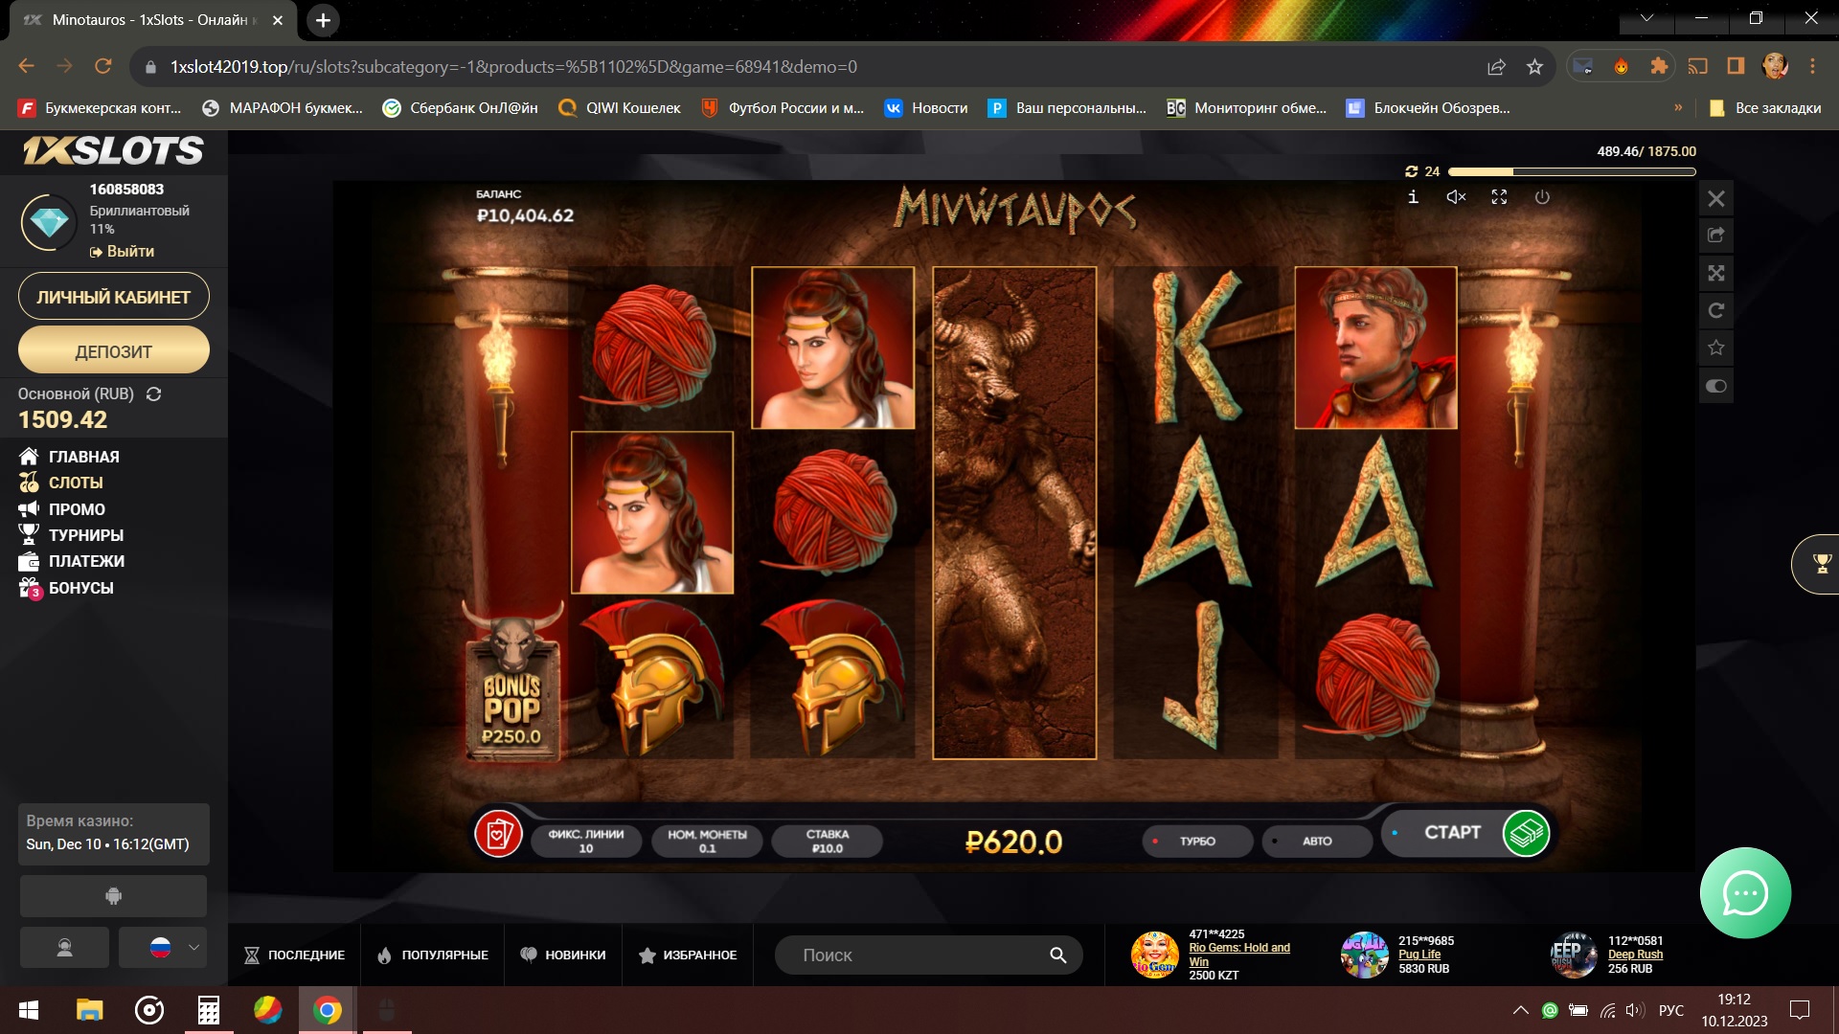Click the red gamble cards icon

pyautogui.click(x=498, y=835)
